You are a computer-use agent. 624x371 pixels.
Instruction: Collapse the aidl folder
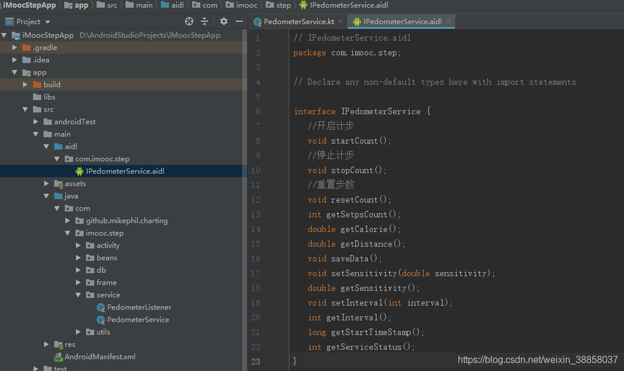click(x=47, y=146)
